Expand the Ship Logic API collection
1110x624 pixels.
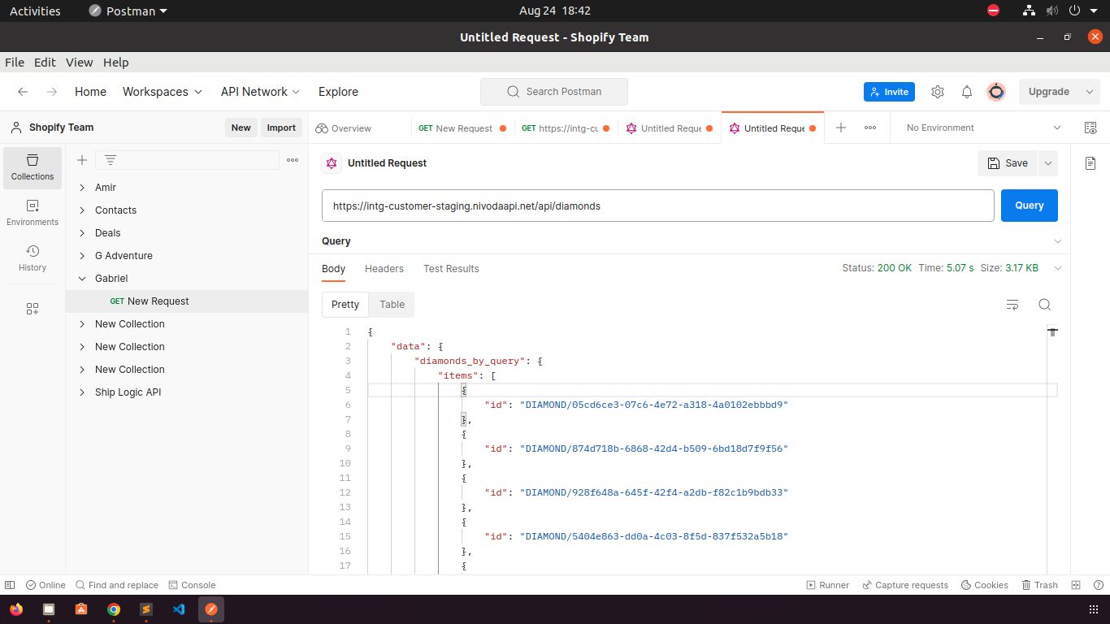click(x=82, y=392)
